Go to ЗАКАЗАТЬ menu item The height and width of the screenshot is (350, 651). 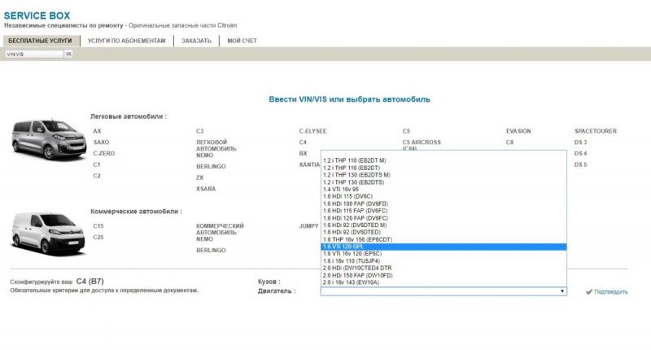point(196,41)
